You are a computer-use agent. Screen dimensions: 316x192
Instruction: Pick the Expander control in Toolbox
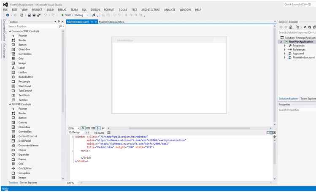tap(24, 155)
